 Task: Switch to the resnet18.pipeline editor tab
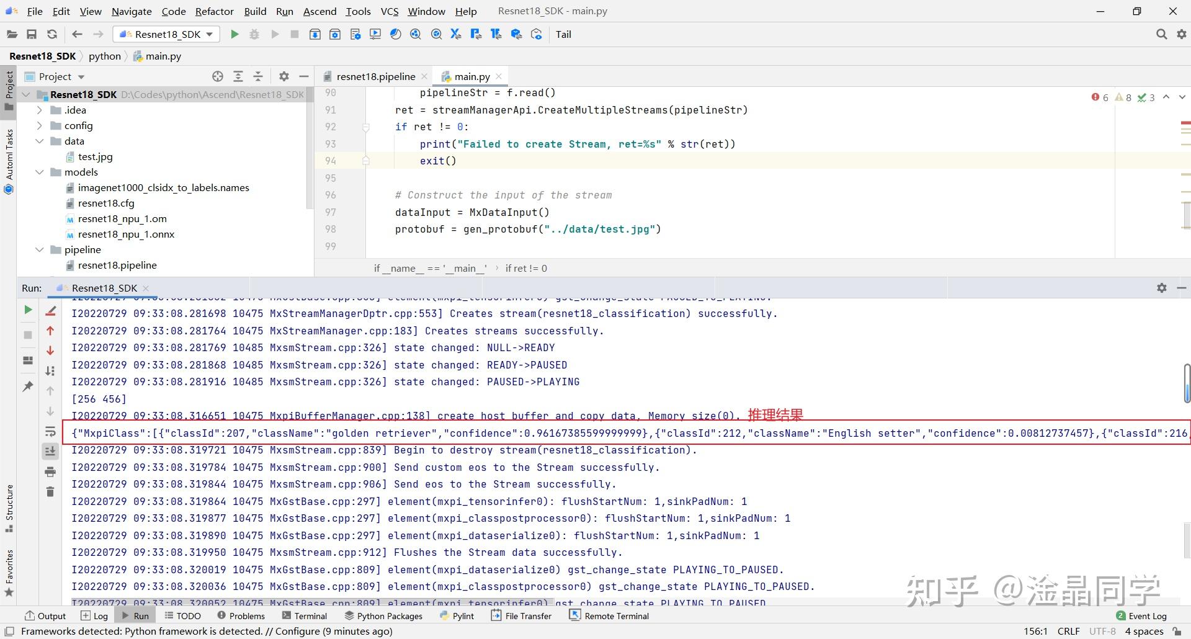(x=375, y=76)
